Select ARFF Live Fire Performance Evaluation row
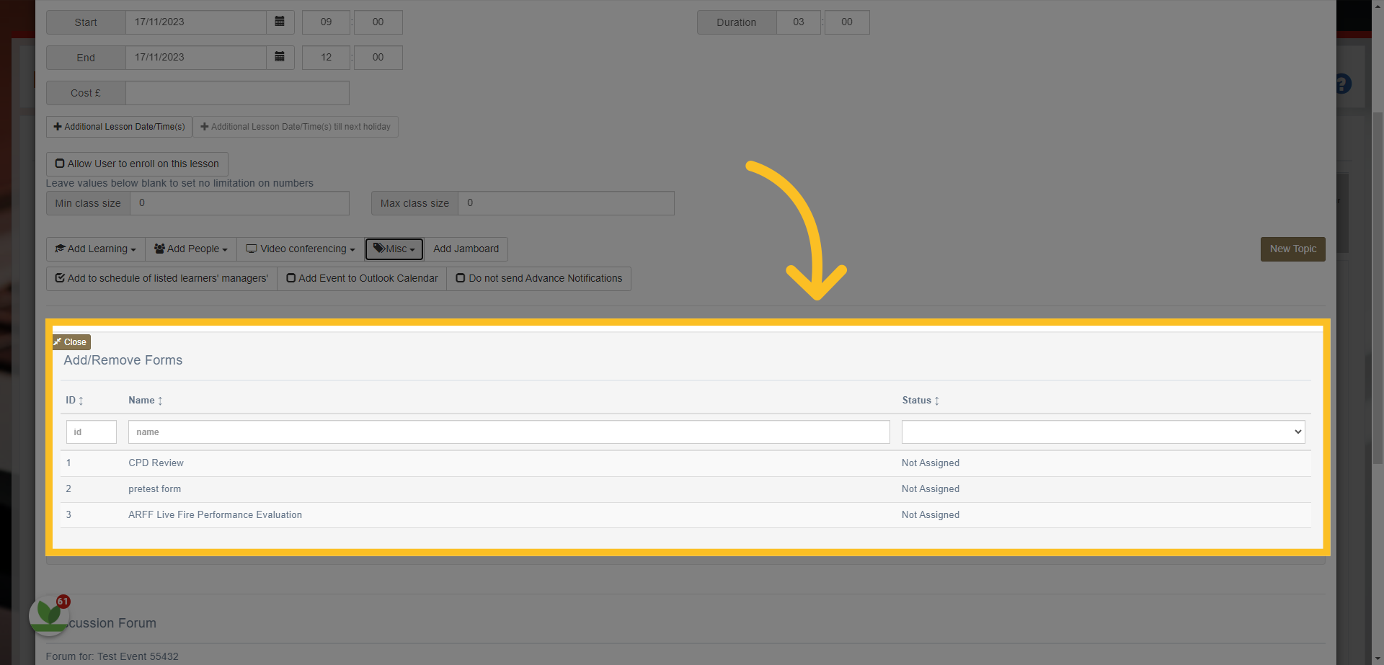Screen dimensions: 1384x665 click(686, 515)
